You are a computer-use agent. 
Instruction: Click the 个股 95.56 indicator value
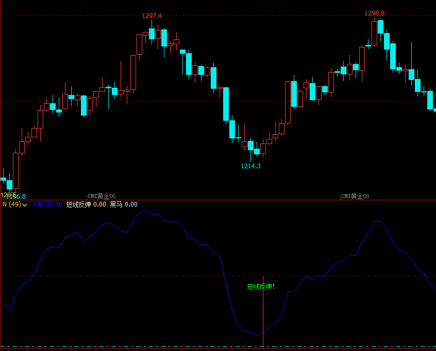47,204
